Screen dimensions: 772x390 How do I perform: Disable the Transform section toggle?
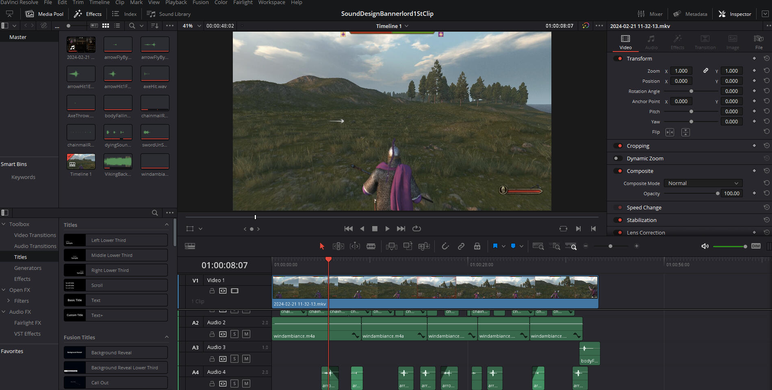tap(618, 58)
